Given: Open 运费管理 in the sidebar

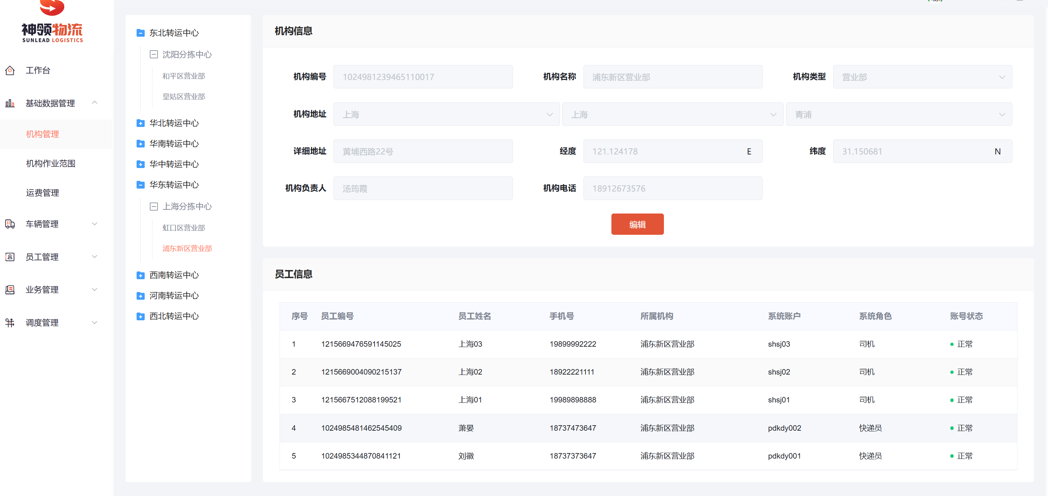Looking at the screenshot, I should point(42,193).
